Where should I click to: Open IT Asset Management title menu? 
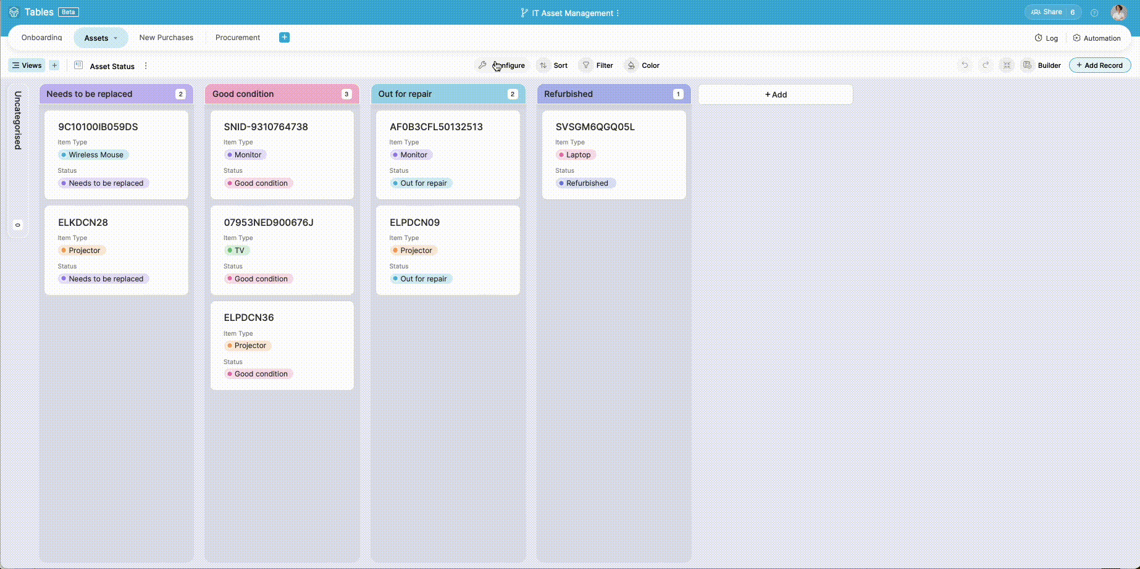(618, 13)
